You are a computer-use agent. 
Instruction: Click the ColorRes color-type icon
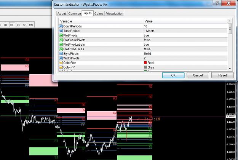61,63
